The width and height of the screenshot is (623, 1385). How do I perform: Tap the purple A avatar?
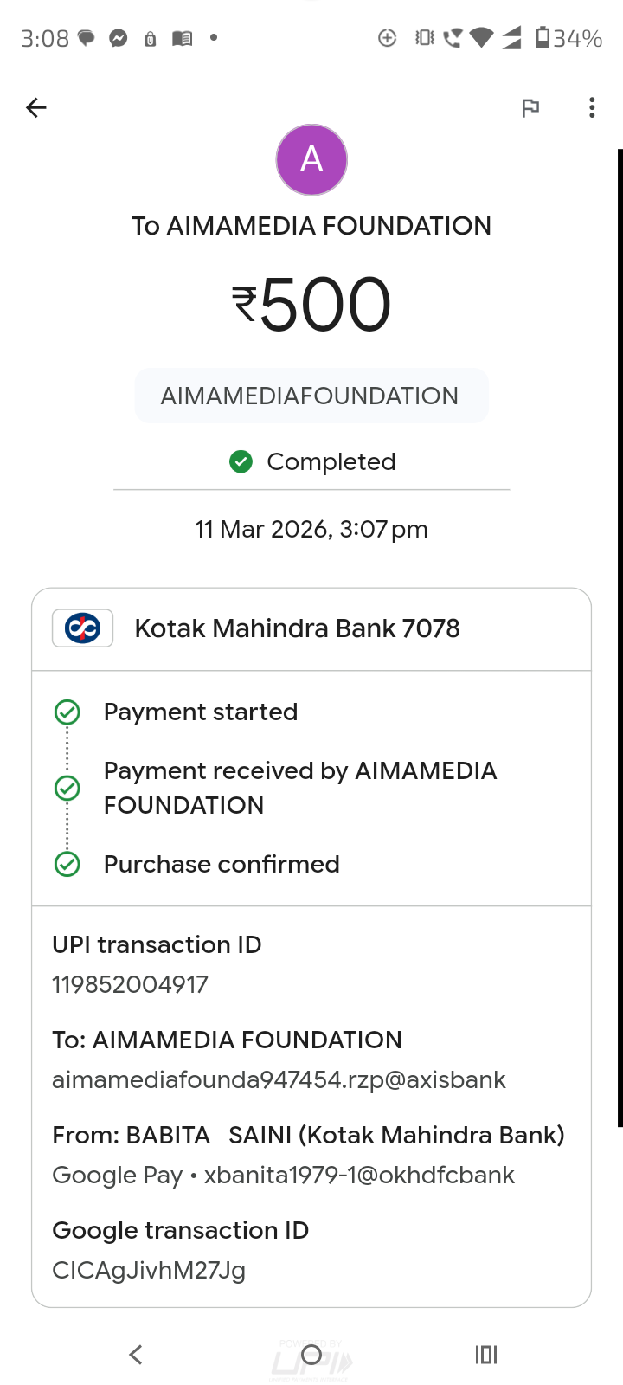pyautogui.click(x=311, y=160)
